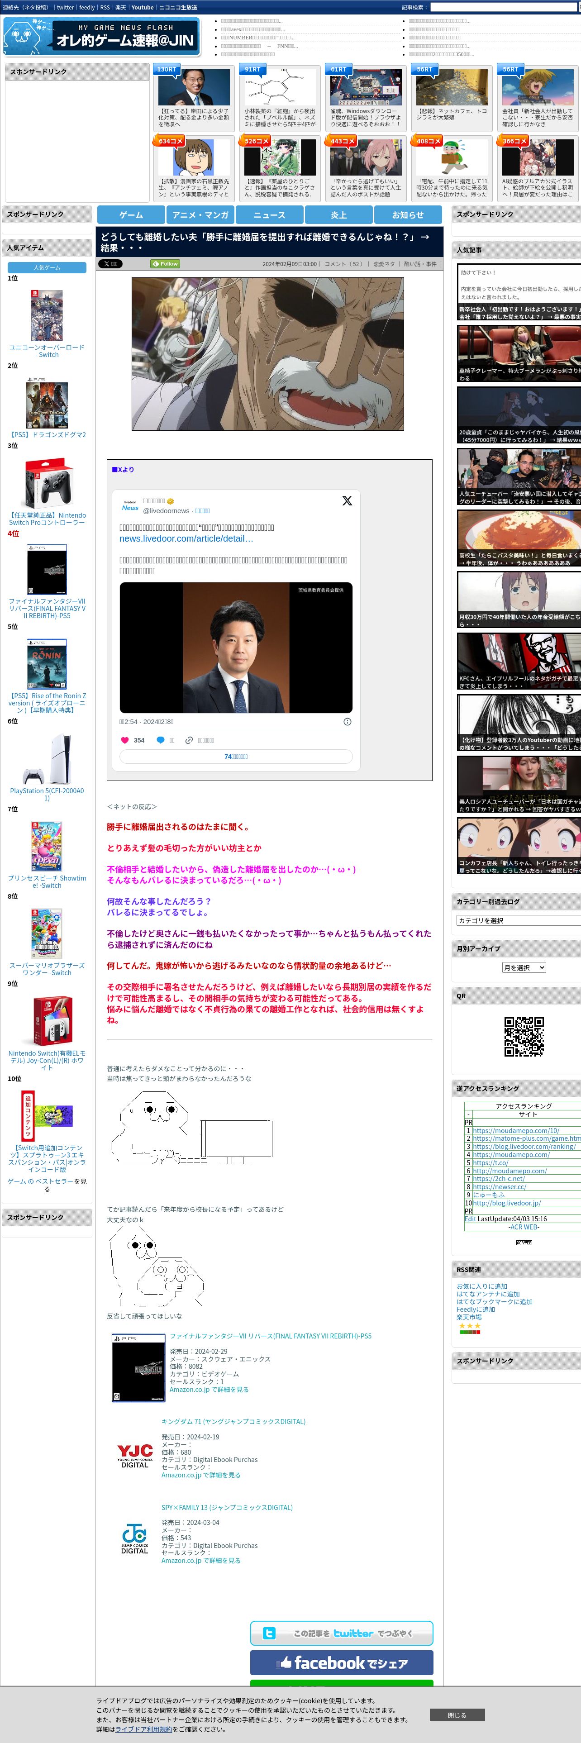Switch to the アニメ・マンガ tab

click(x=200, y=214)
